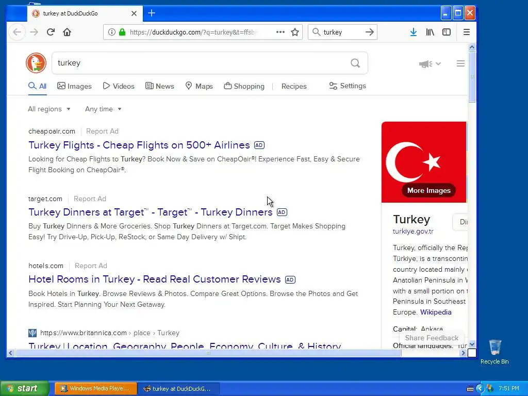The height and width of the screenshot is (396, 528).
Task: Open the Firefox home page
Action: click(x=67, y=32)
